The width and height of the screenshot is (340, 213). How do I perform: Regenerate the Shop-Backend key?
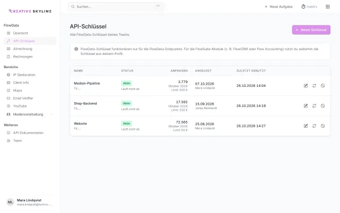click(x=314, y=105)
